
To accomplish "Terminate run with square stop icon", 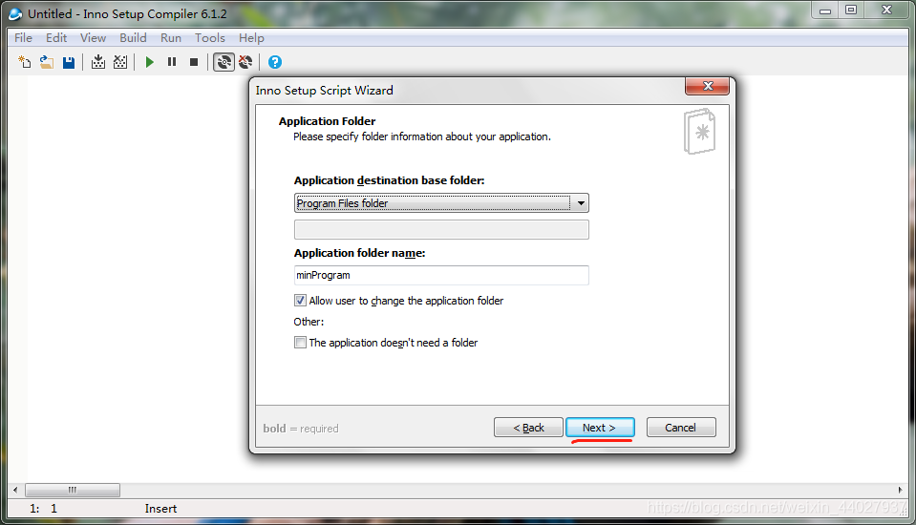I will coord(194,62).
